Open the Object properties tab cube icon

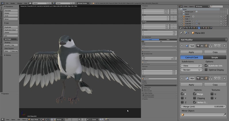point(194,28)
